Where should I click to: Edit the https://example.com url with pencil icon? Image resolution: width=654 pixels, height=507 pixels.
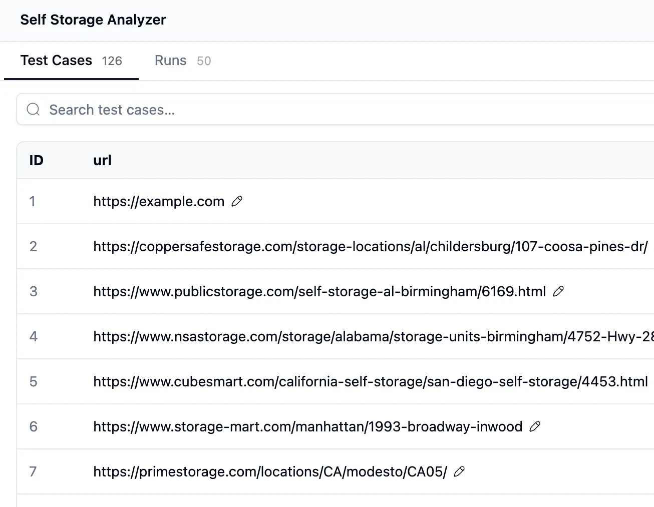tap(237, 201)
